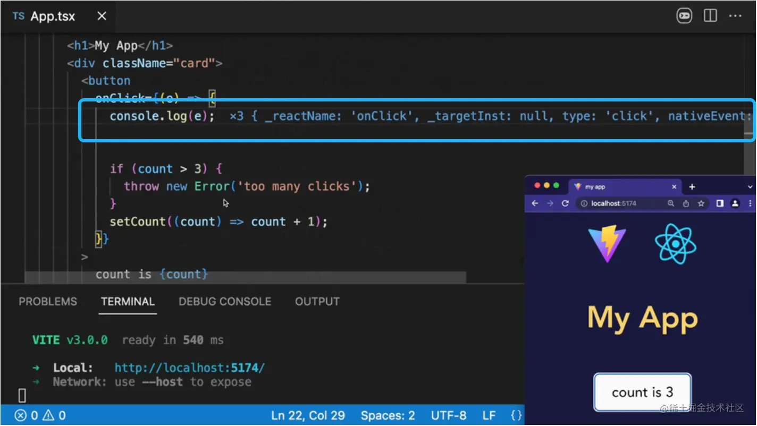Viewport: 757px width, 426px height.
Task: Click the language mode braces icon in status bar
Action: pos(516,415)
